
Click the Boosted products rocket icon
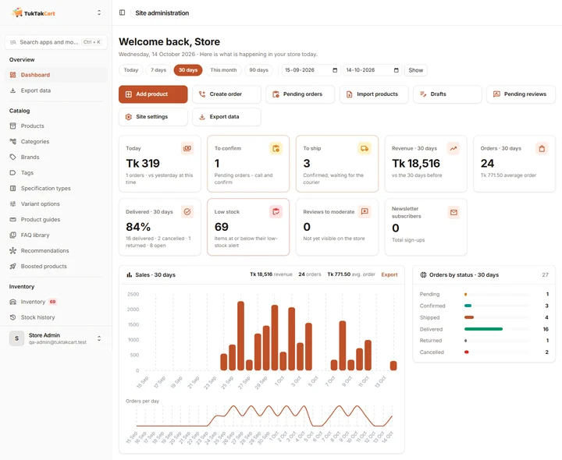13,267
